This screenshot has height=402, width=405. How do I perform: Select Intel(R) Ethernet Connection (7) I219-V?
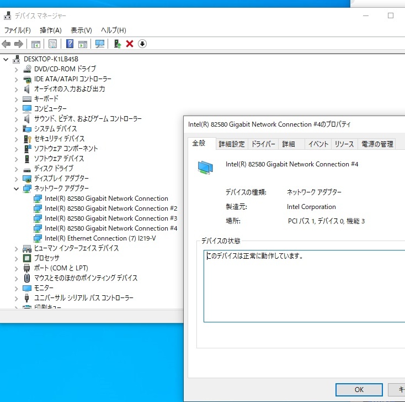(100, 238)
